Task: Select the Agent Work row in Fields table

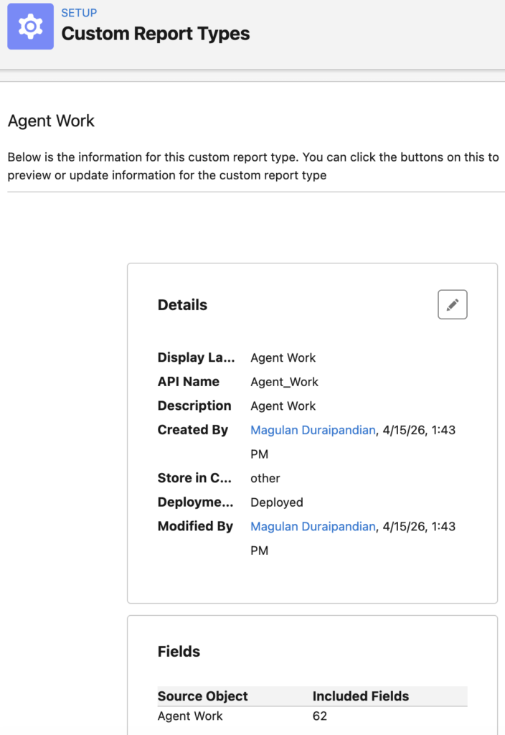Action: [190, 716]
